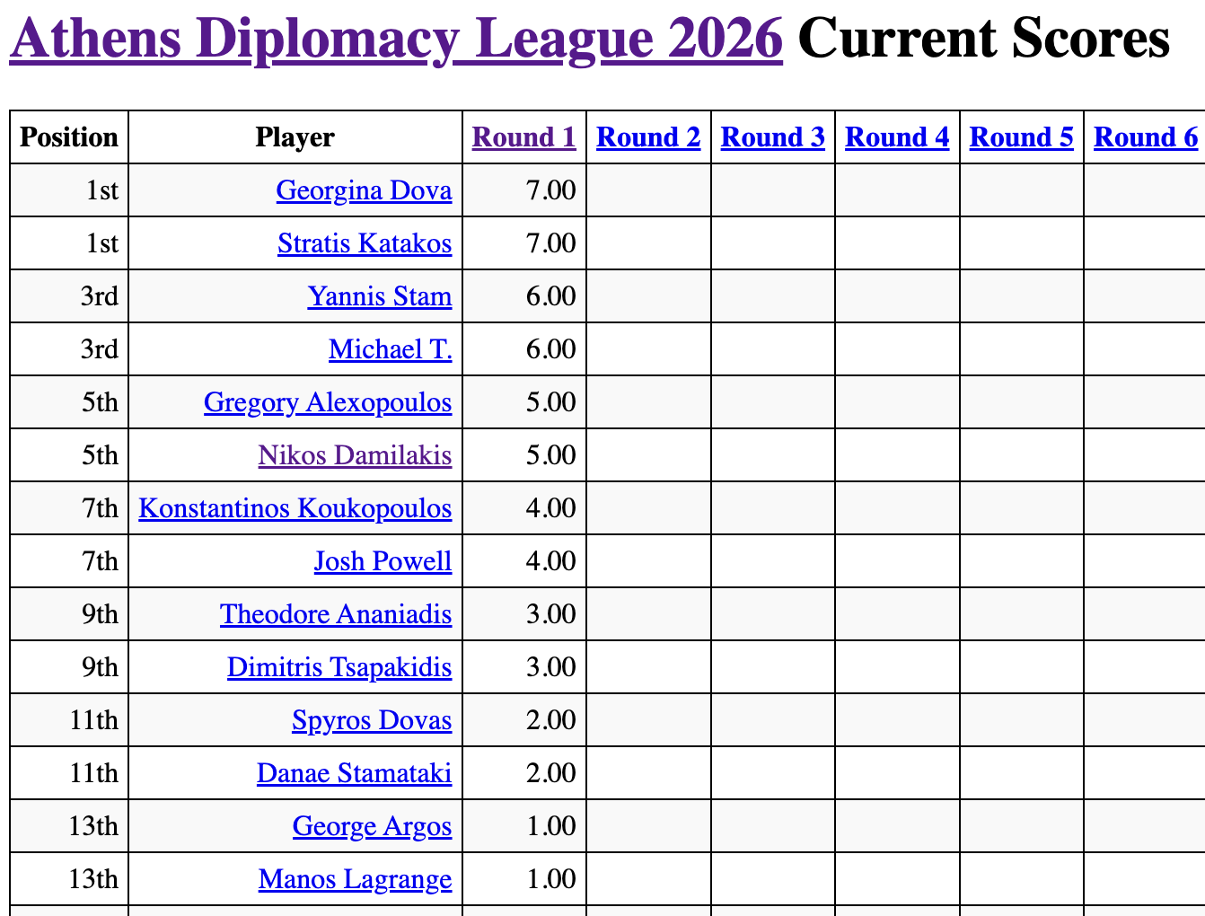The width and height of the screenshot is (1205, 916).
Task: Open Spyros Dovas player link
Action: (x=372, y=720)
